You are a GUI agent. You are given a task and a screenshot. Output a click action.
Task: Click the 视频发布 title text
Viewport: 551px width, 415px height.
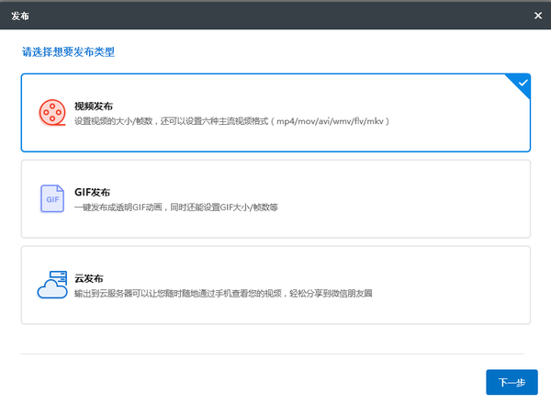[94, 107]
